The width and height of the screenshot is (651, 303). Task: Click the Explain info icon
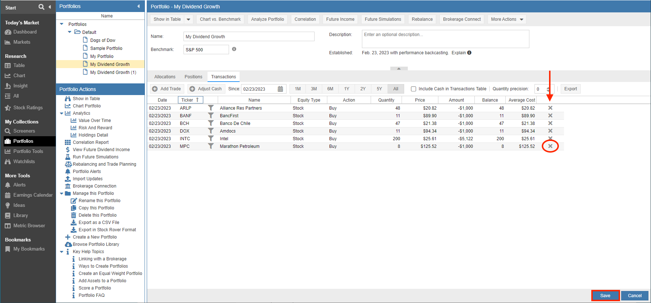pyautogui.click(x=469, y=53)
